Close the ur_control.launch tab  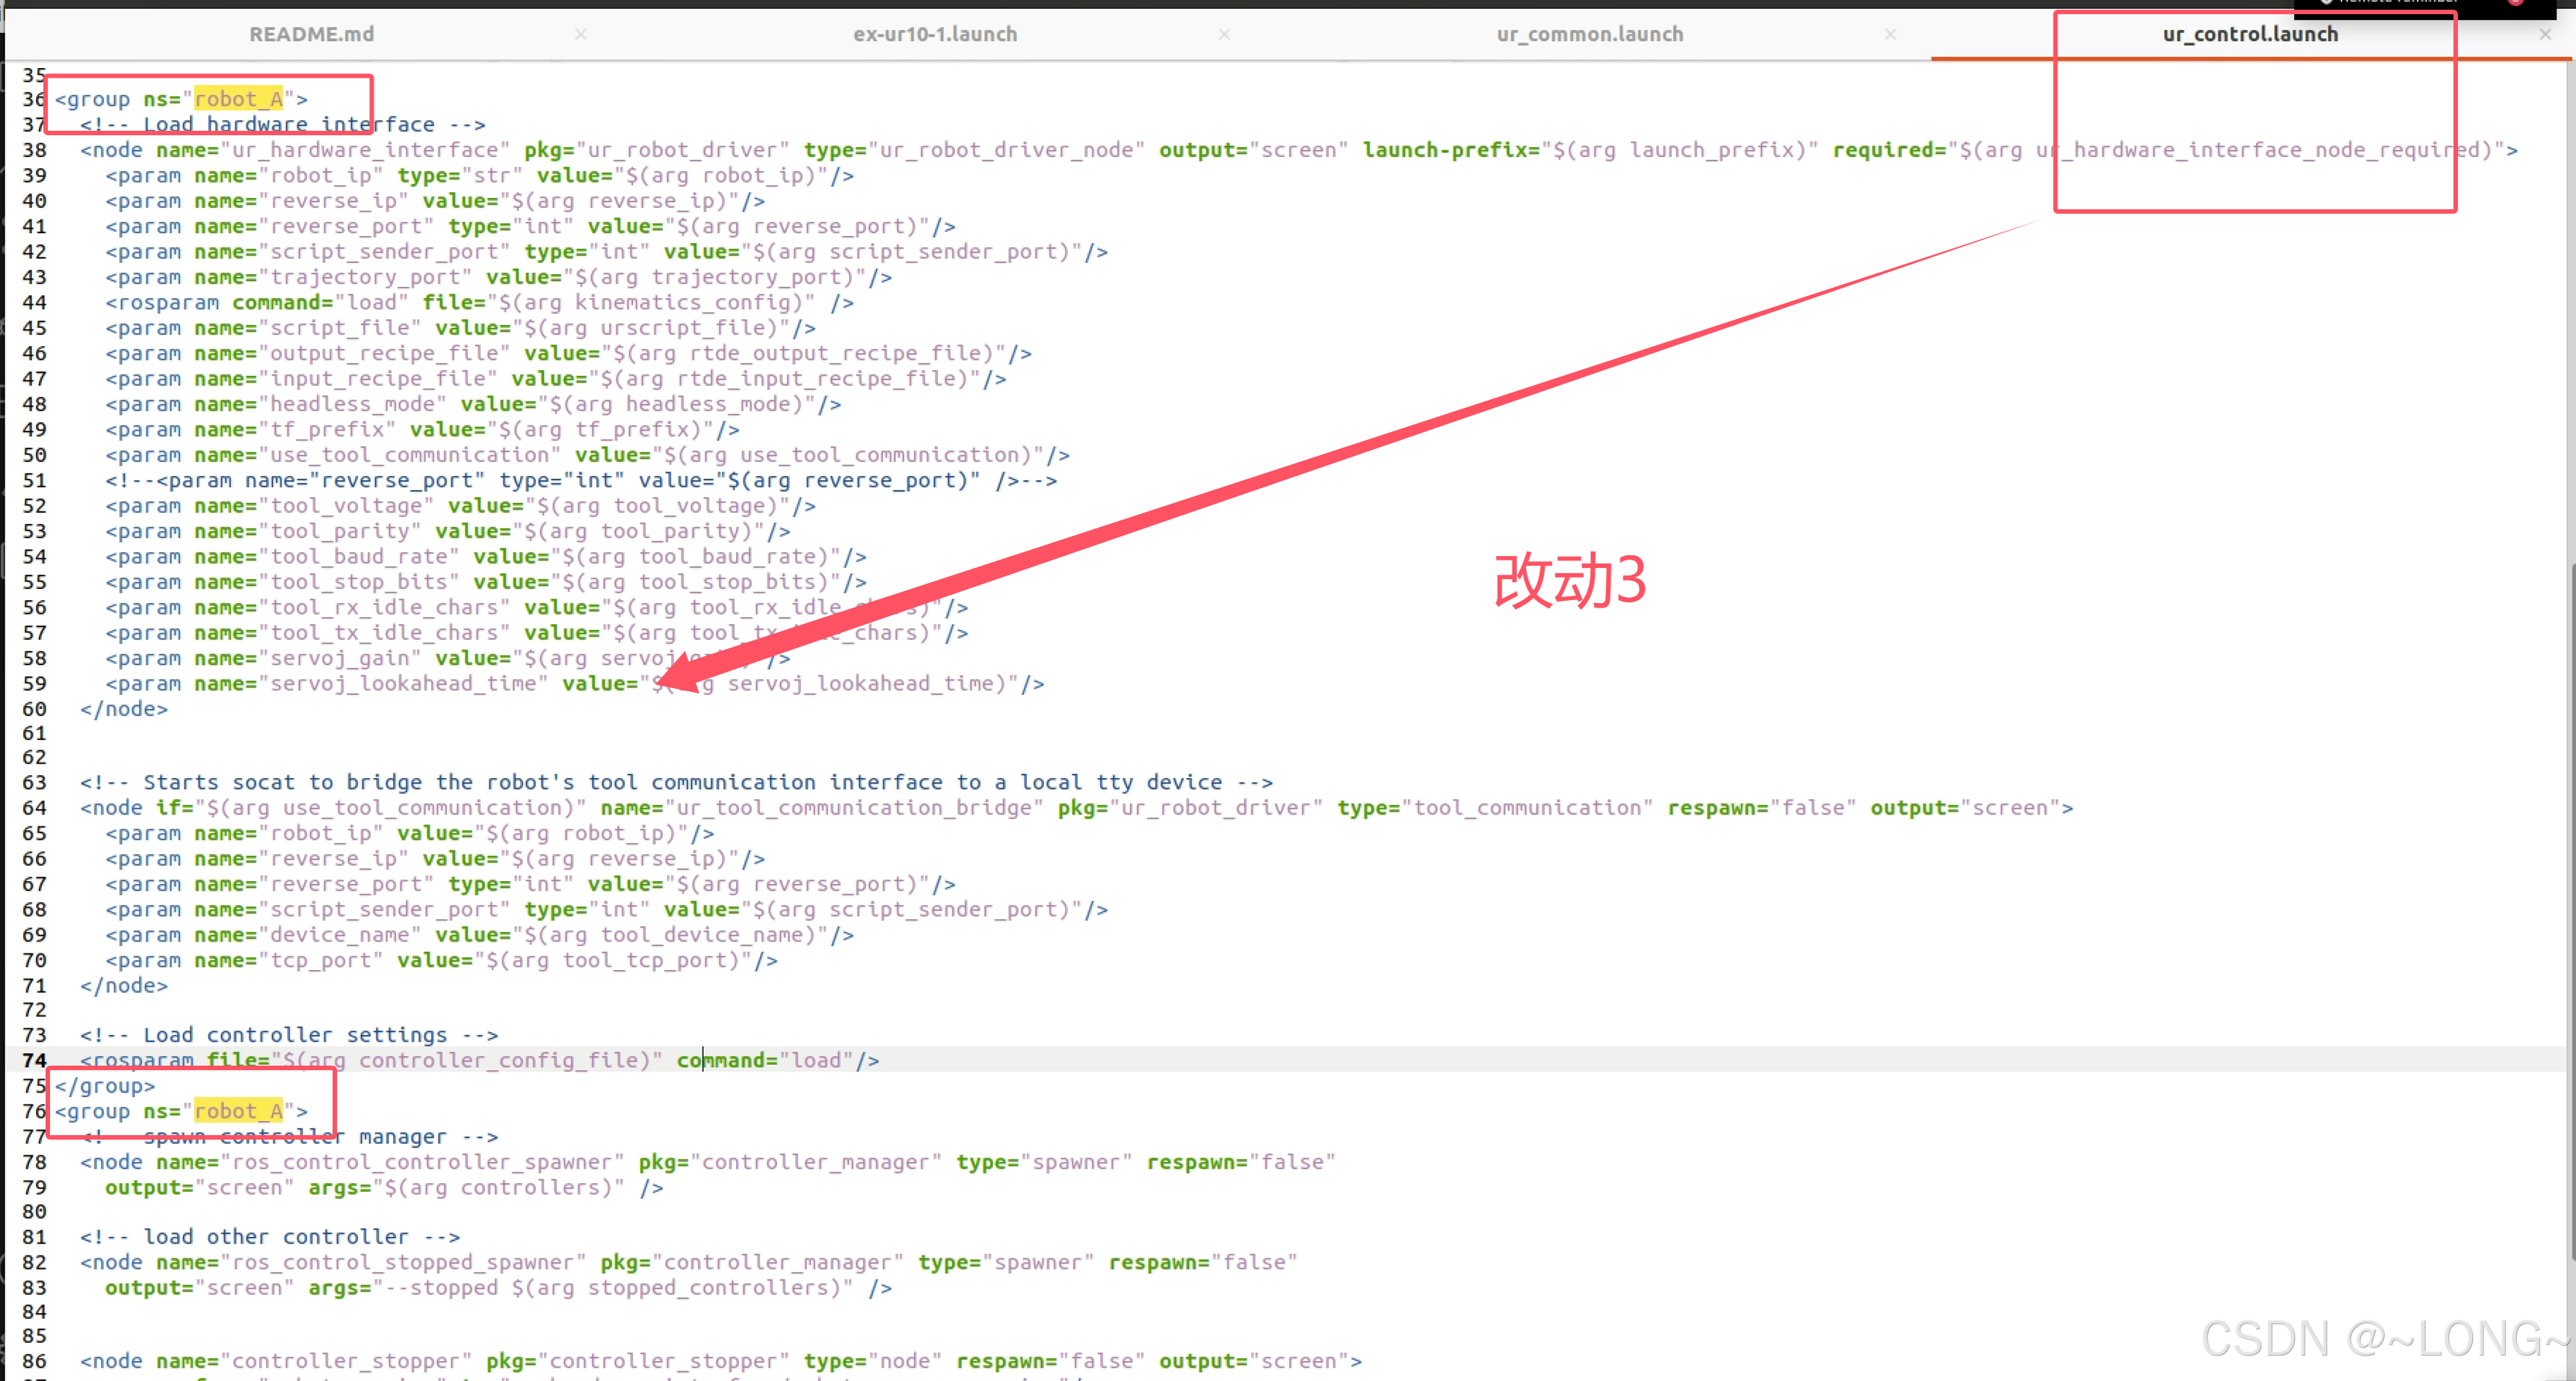[2545, 34]
